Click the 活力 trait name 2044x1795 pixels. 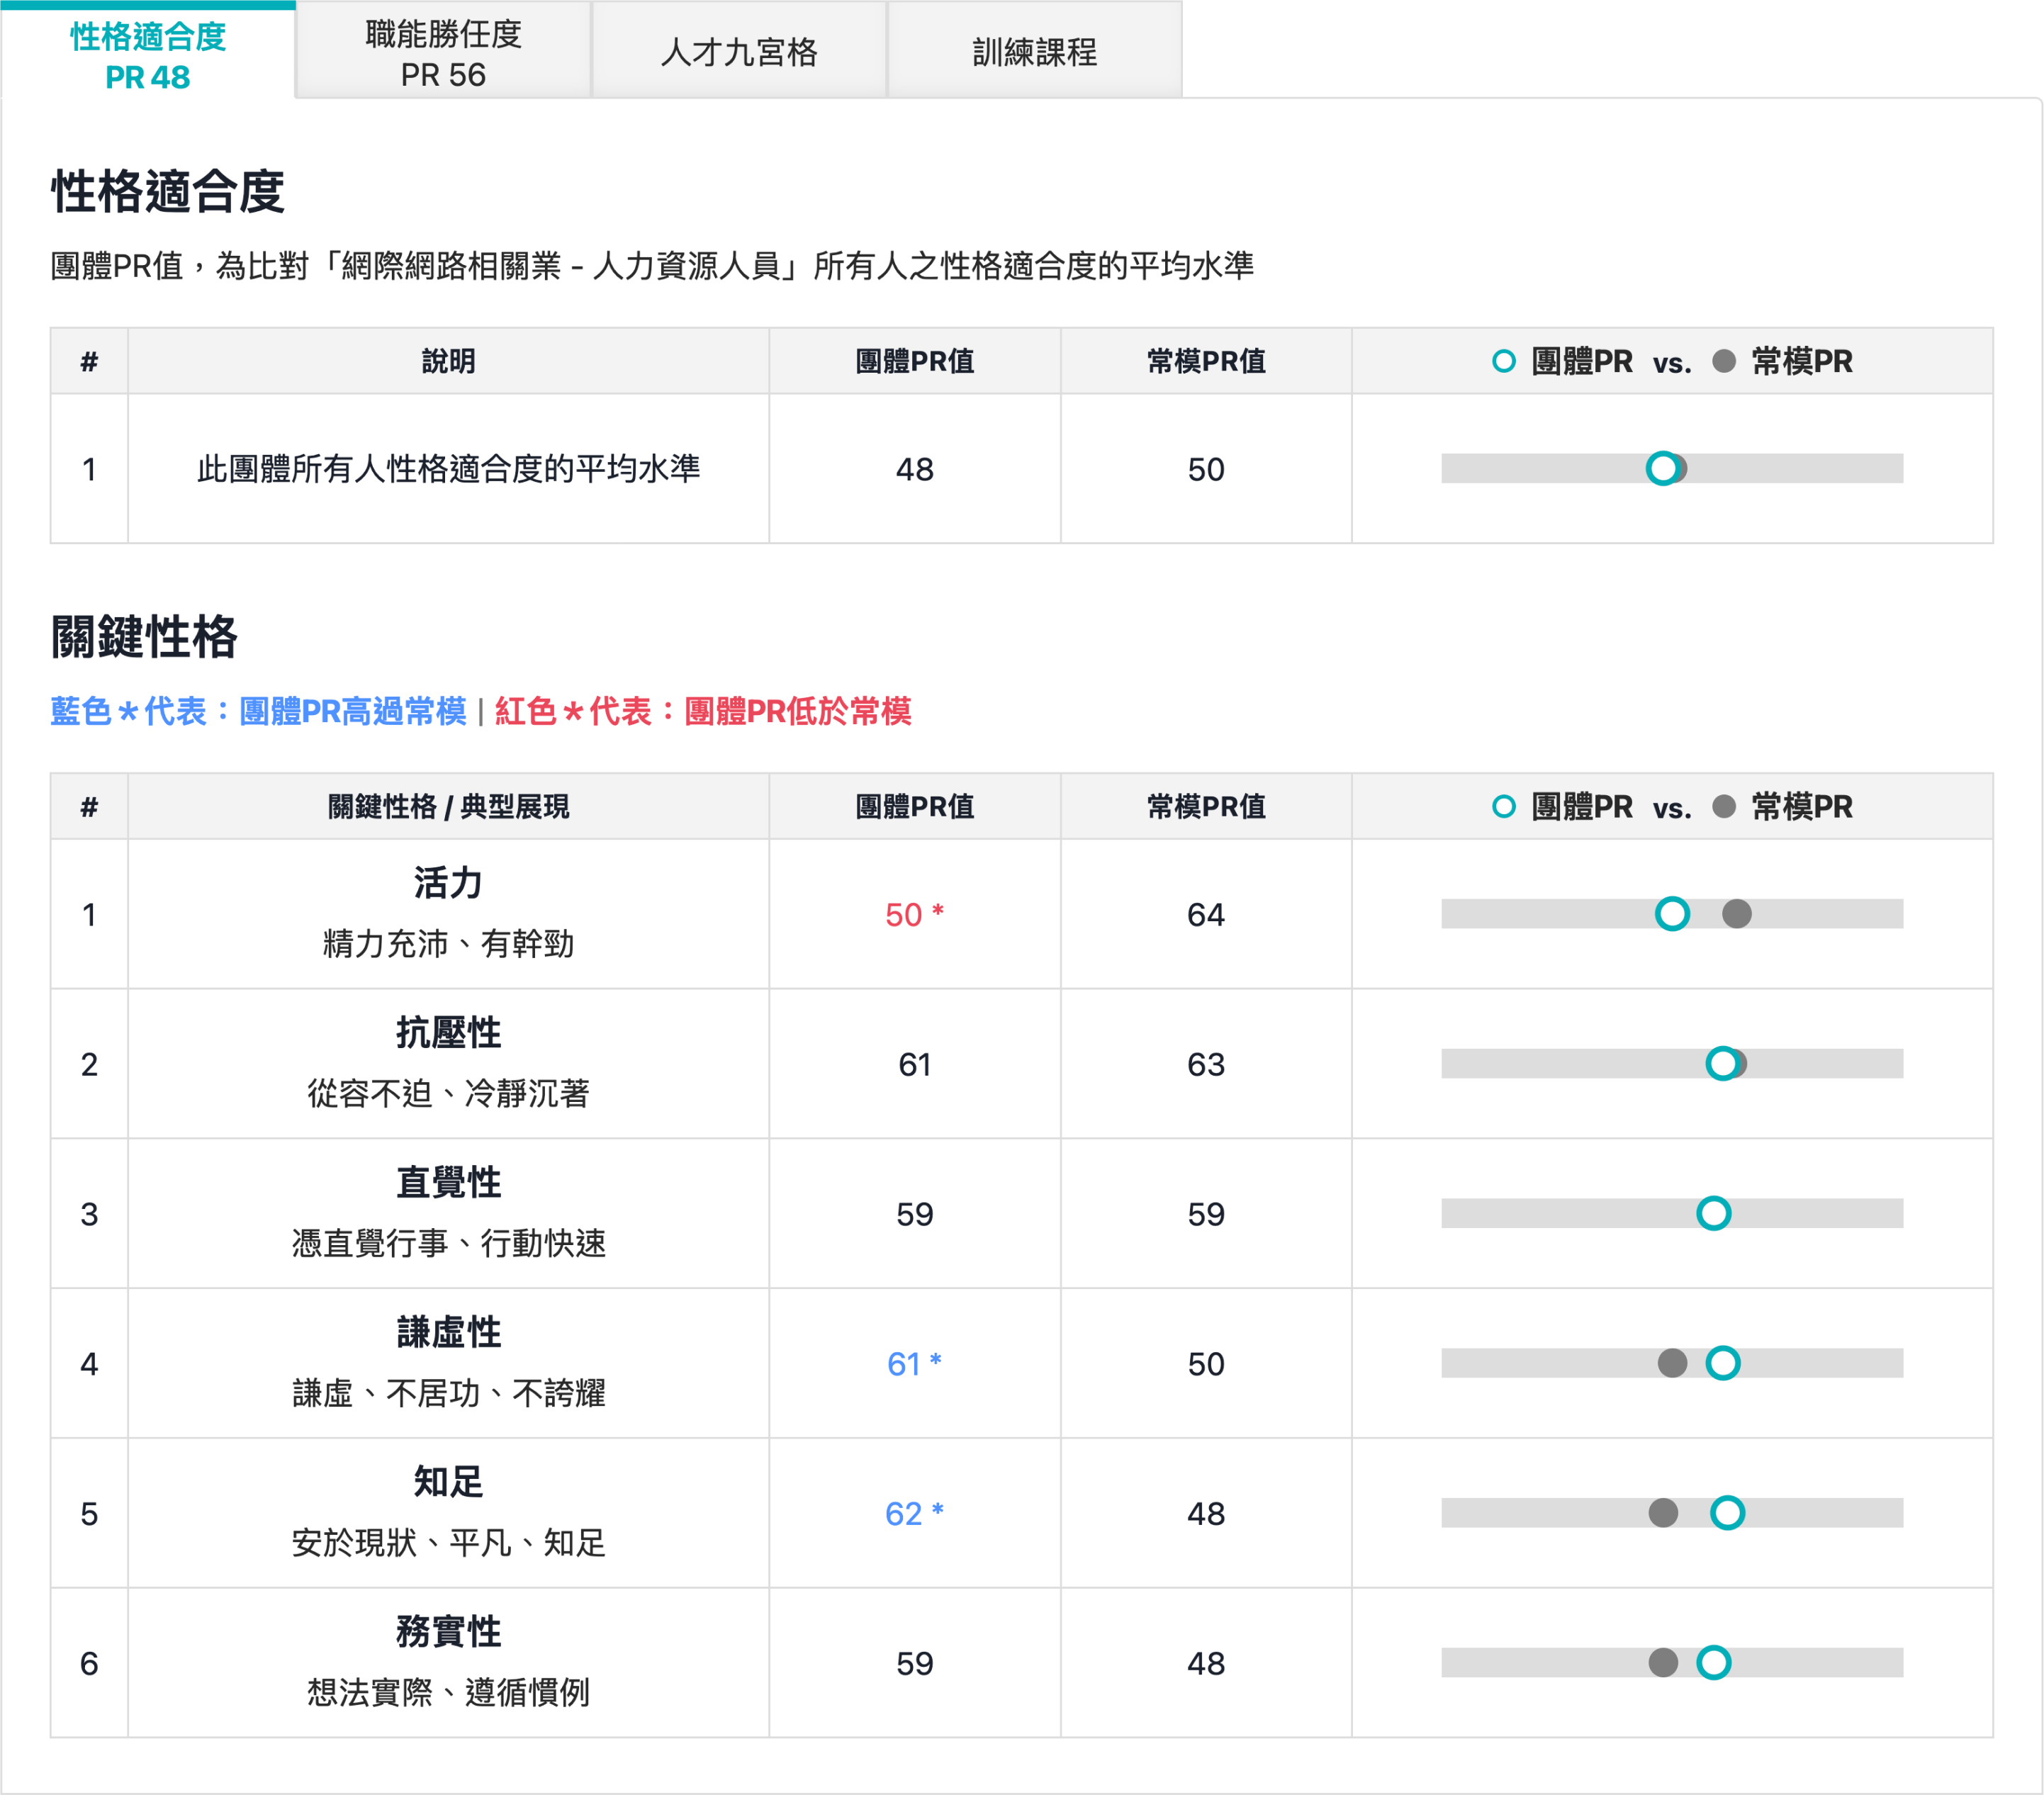click(448, 883)
